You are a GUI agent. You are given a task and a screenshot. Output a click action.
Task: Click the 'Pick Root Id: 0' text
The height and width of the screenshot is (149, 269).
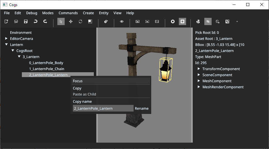pyautogui.click(x=207, y=32)
